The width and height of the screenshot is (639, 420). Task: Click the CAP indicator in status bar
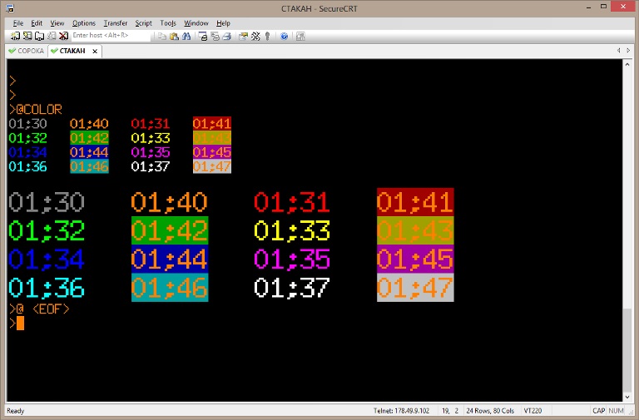599,411
